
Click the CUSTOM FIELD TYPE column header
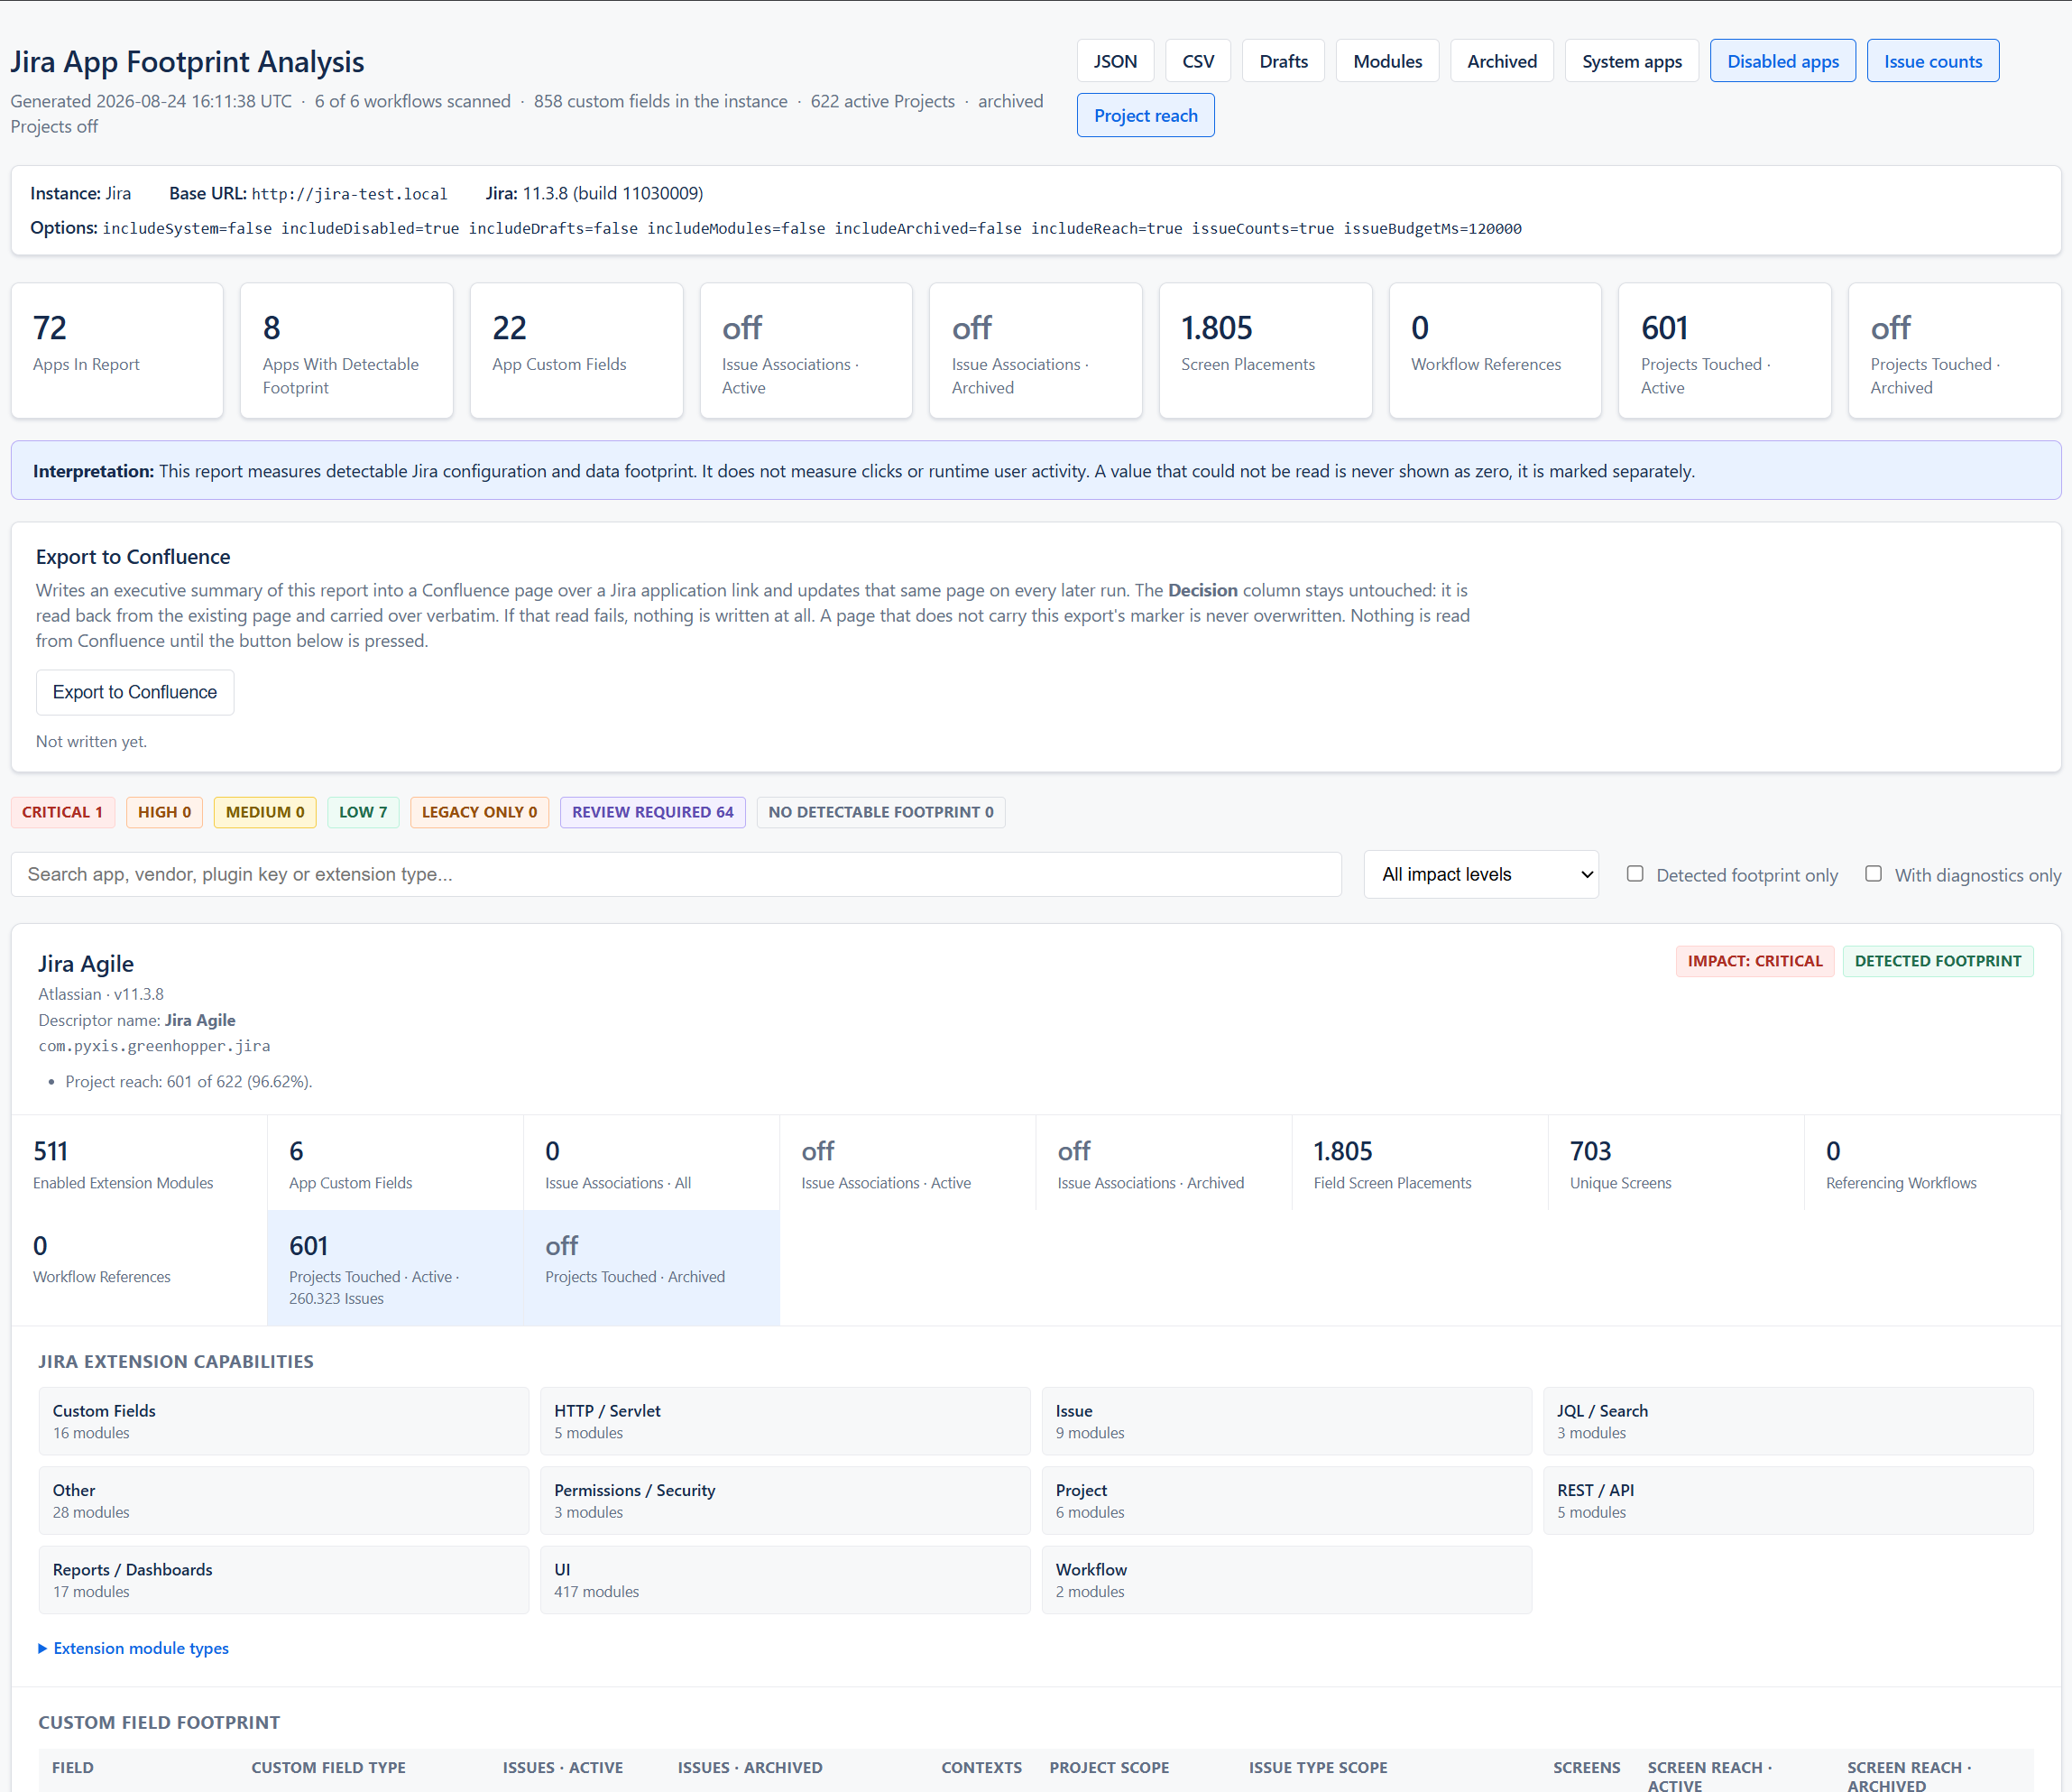328,1768
